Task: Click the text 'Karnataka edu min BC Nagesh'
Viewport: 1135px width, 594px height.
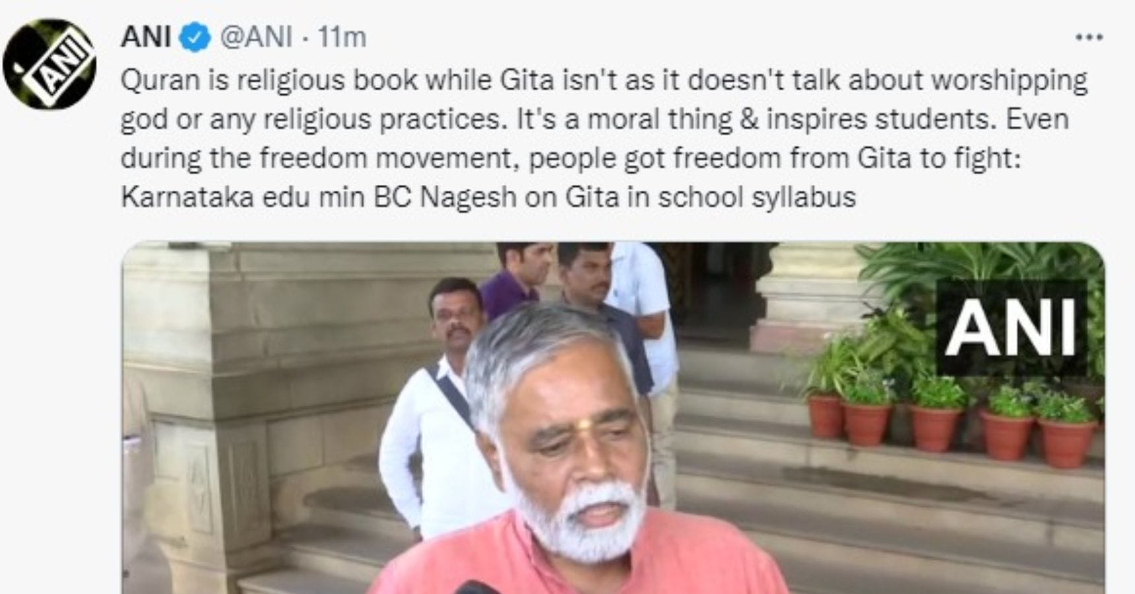Action: coord(318,197)
